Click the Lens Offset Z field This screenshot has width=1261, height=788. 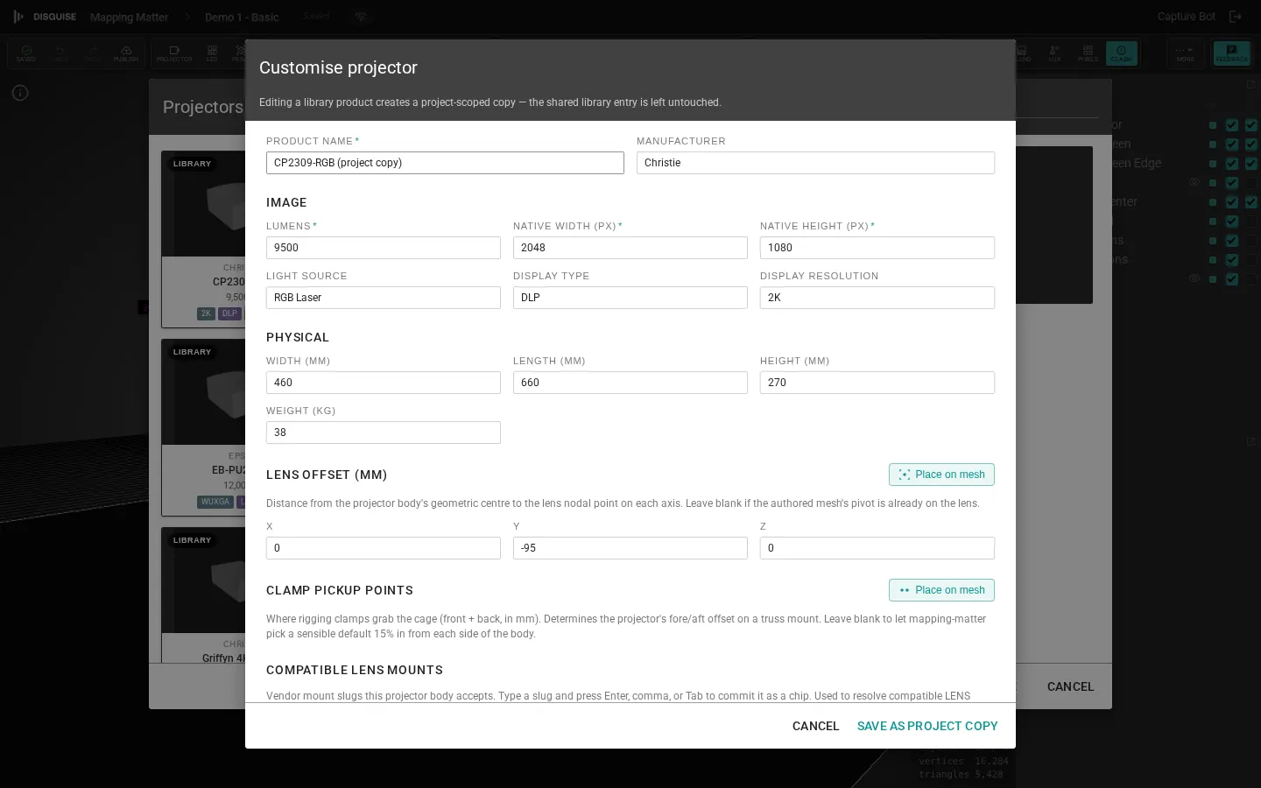(877, 548)
